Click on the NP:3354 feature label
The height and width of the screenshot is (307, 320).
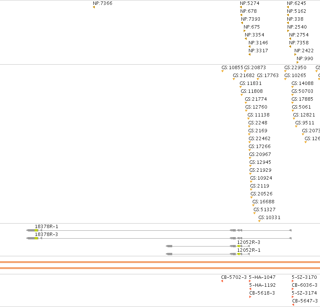(x=254, y=35)
